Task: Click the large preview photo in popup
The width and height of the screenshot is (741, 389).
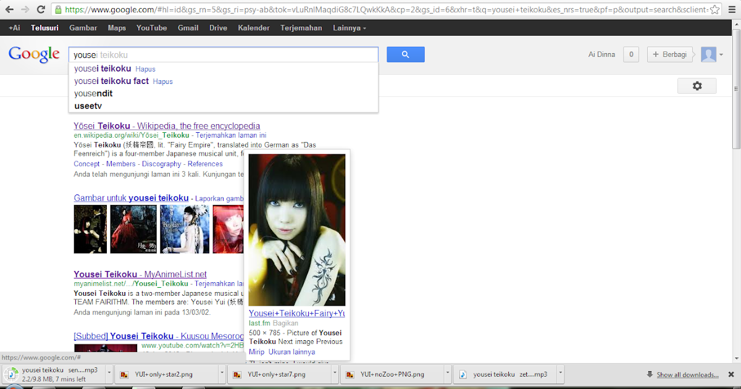Action: tap(297, 230)
